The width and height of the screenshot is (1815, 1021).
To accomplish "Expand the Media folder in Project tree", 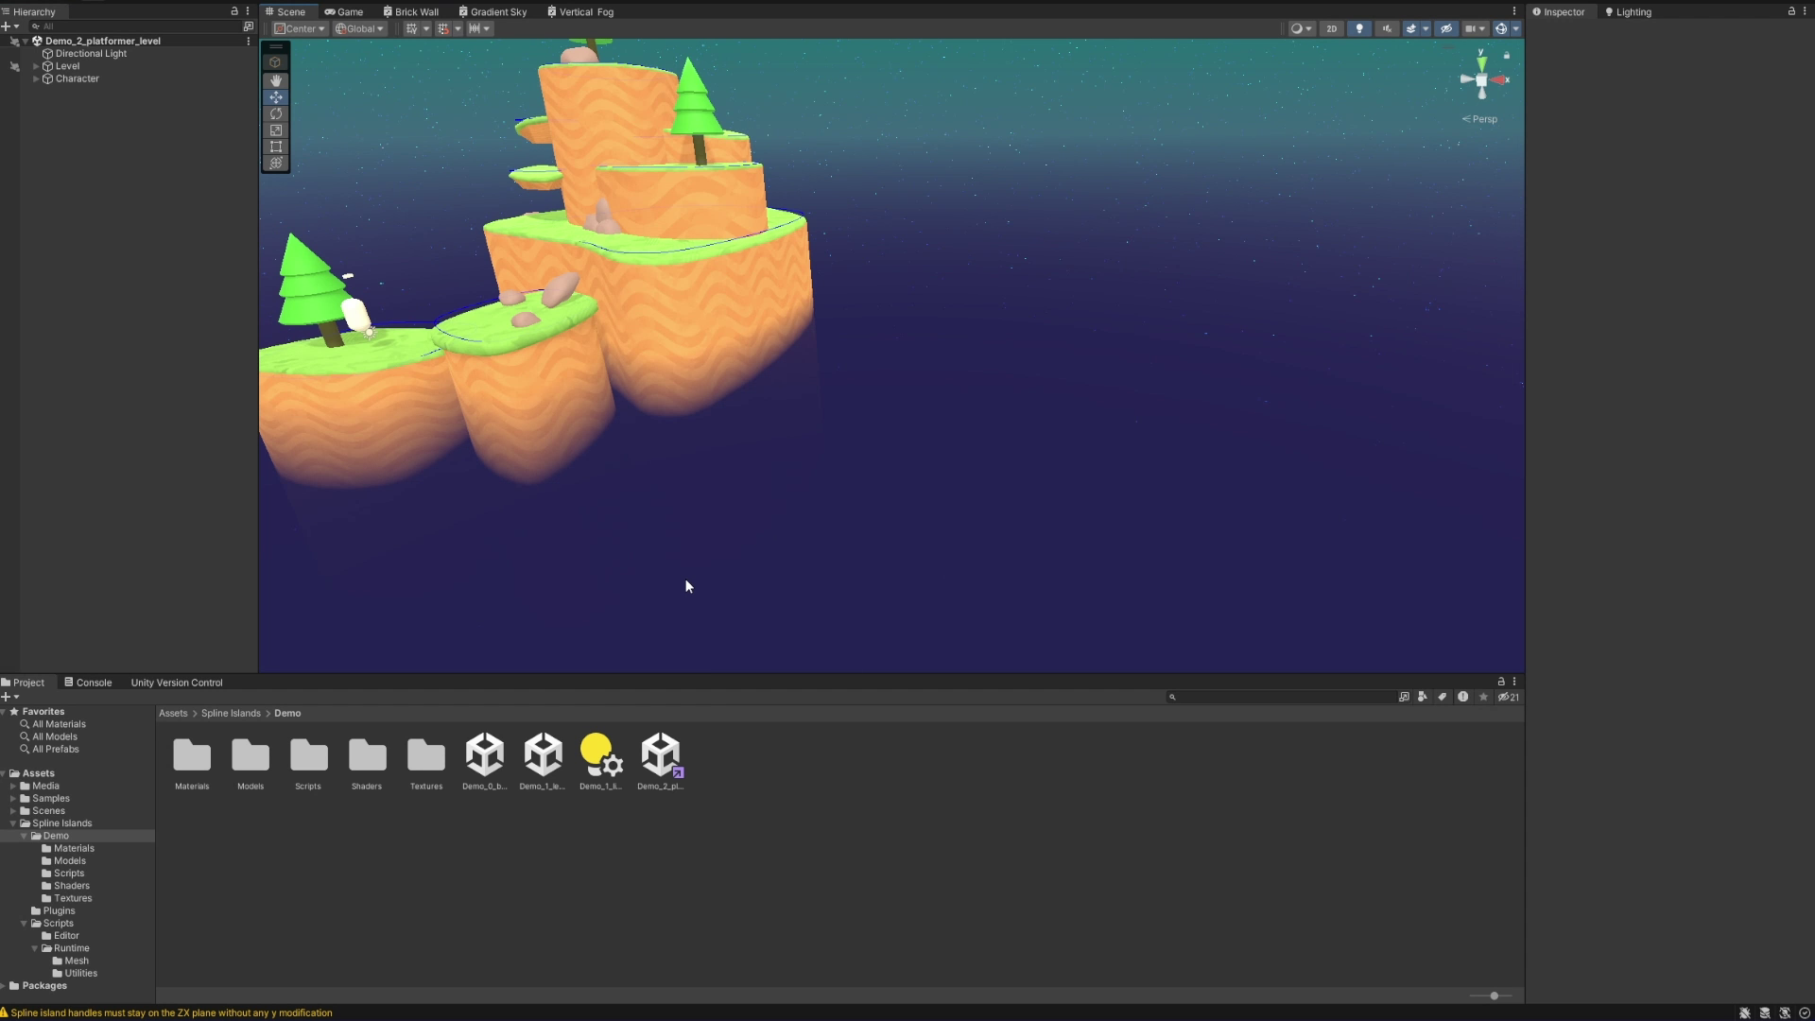I will coord(13,786).
